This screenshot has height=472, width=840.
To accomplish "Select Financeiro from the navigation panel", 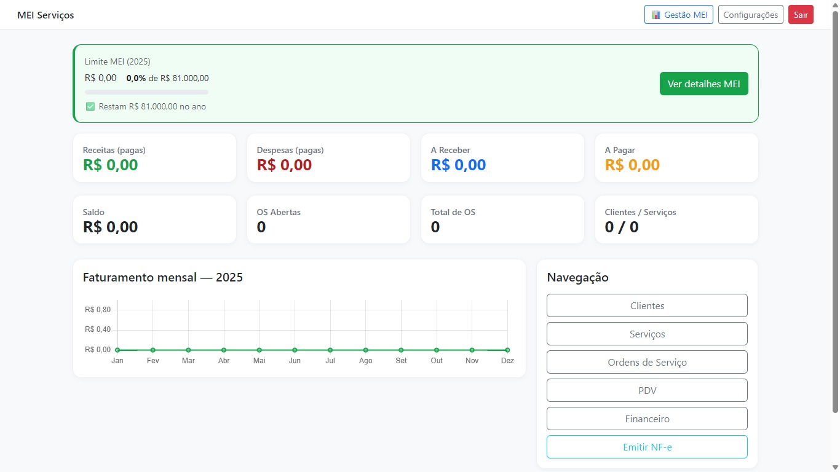I will click(647, 419).
